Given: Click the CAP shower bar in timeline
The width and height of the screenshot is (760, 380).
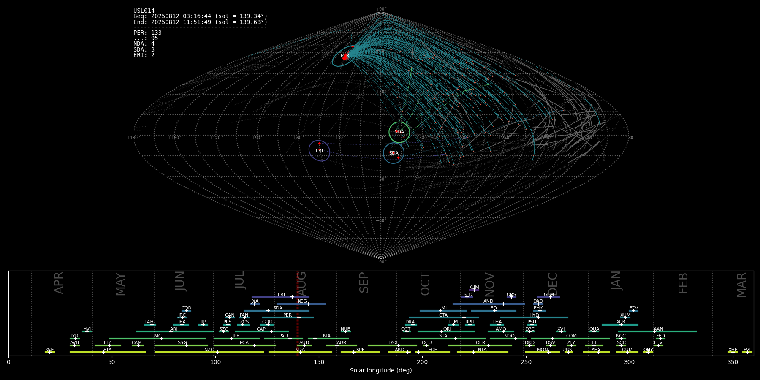Looking at the screenshot, I should [x=262, y=331].
